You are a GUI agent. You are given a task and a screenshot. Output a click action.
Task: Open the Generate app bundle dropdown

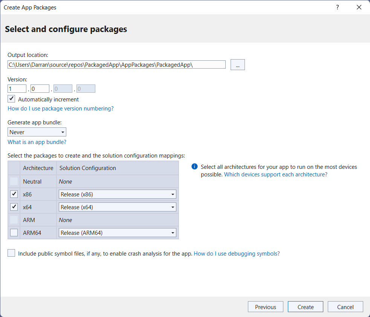pos(63,132)
